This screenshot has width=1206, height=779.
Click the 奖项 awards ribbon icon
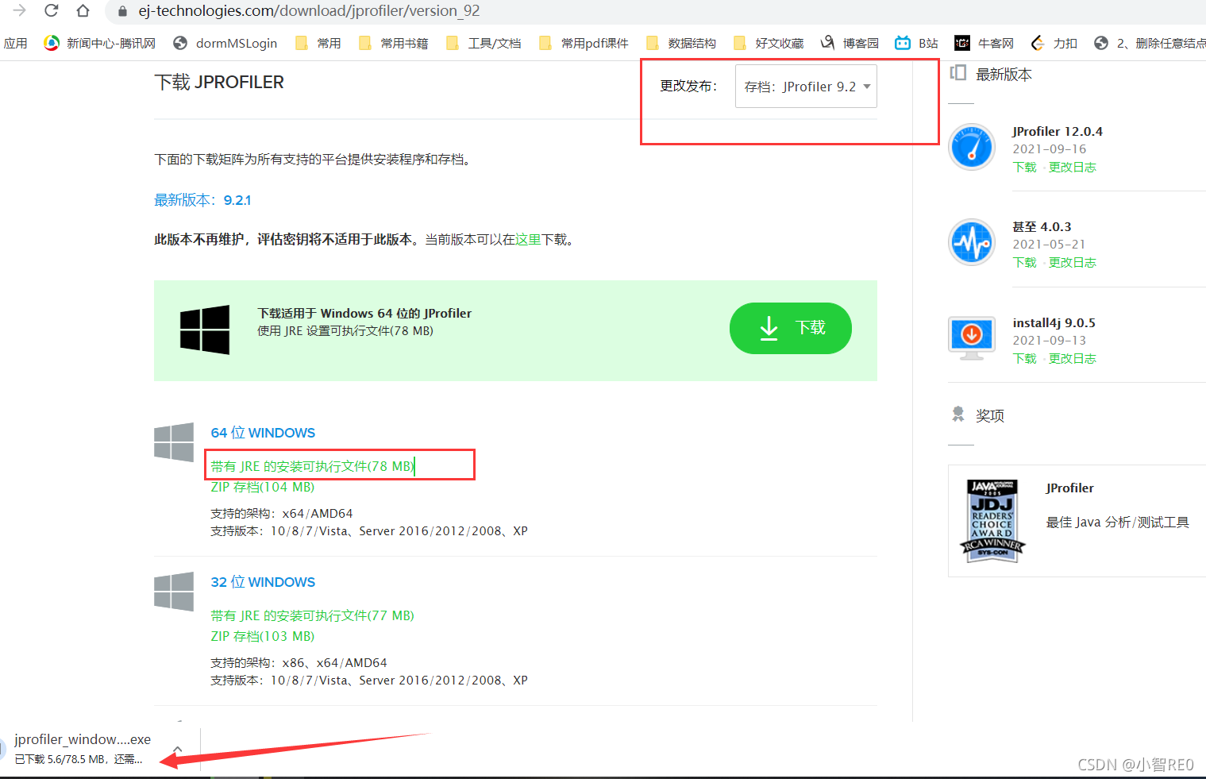pyautogui.click(x=958, y=414)
